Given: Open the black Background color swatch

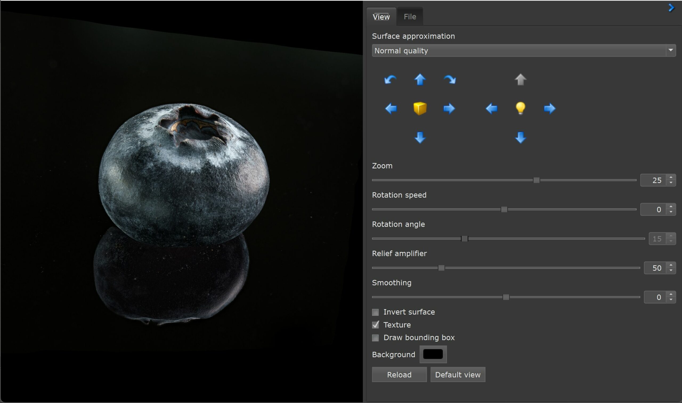Looking at the screenshot, I should pyautogui.click(x=433, y=354).
